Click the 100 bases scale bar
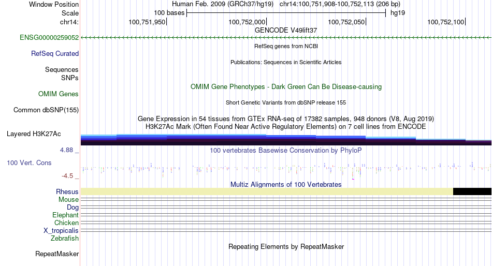492x266 pixels. tap(286, 13)
